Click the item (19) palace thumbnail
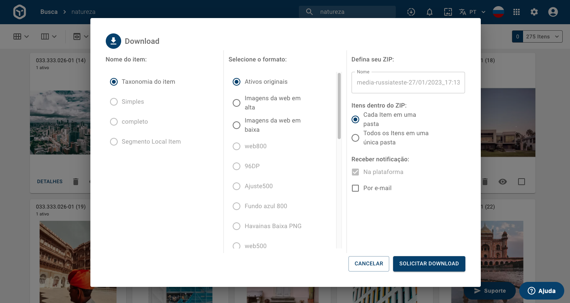This screenshot has width=570, height=303. coord(65,262)
